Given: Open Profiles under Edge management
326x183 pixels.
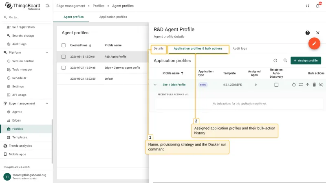Looking at the screenshot, I should 26,129.
